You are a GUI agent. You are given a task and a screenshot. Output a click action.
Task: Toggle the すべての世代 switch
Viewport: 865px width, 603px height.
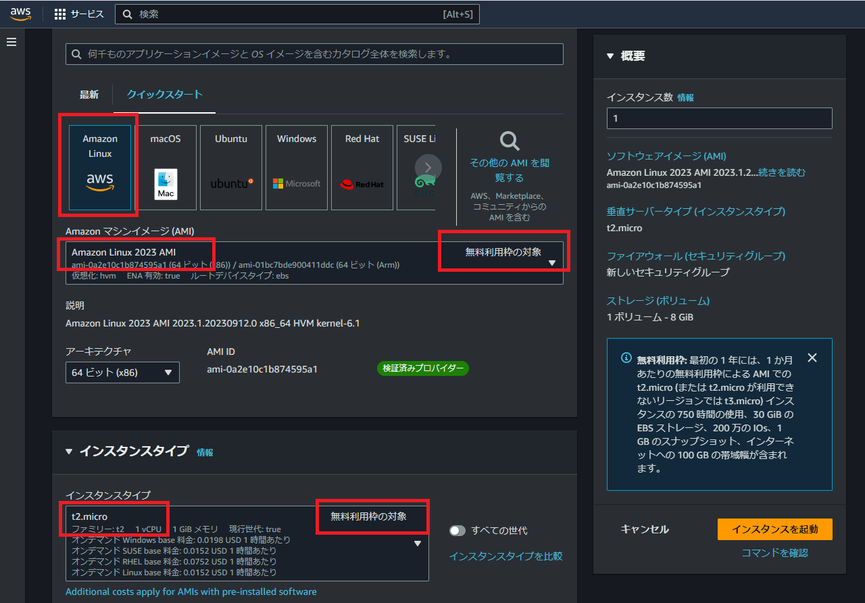[458, 531]
